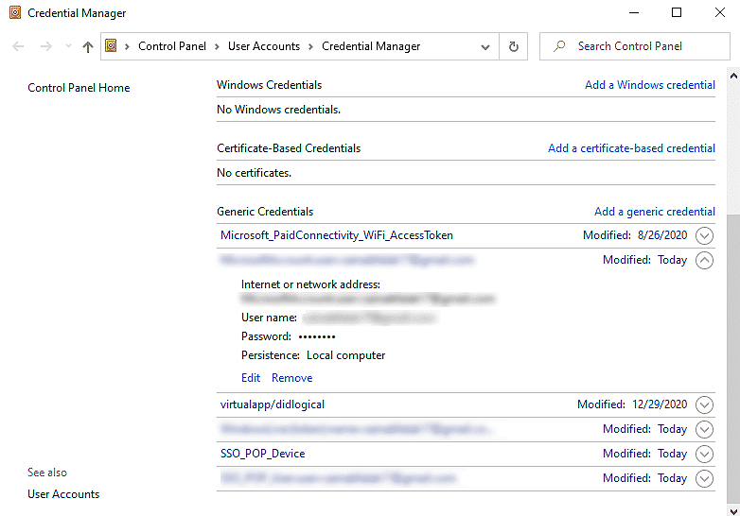Expand the last blurred credential in list
This screenshot has height=516, width=740.
(x=704, y=478)
